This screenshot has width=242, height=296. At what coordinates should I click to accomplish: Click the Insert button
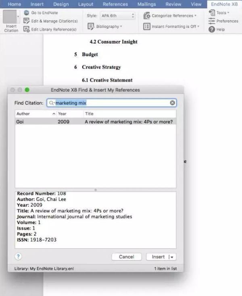pyautogui.click(x=157, y=257)
